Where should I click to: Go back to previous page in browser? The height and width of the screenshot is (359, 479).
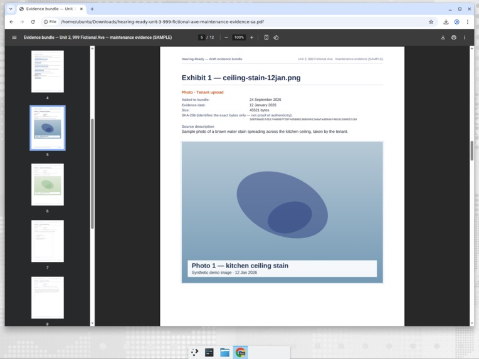point(11,22)
